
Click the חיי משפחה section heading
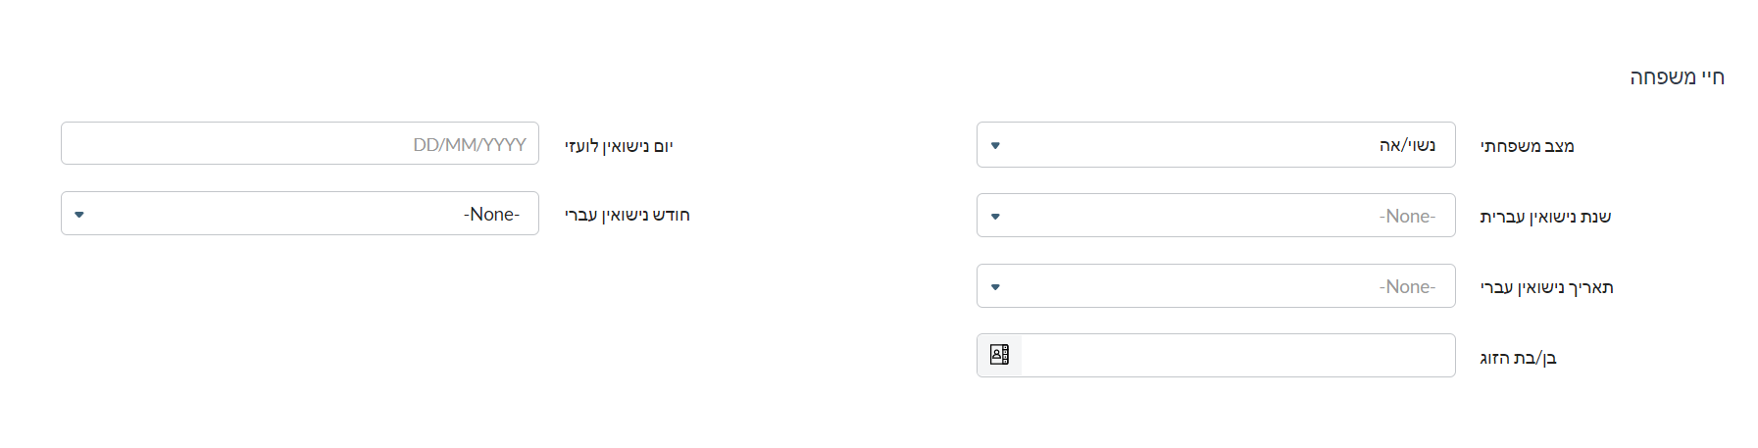tap(1677, 77)
